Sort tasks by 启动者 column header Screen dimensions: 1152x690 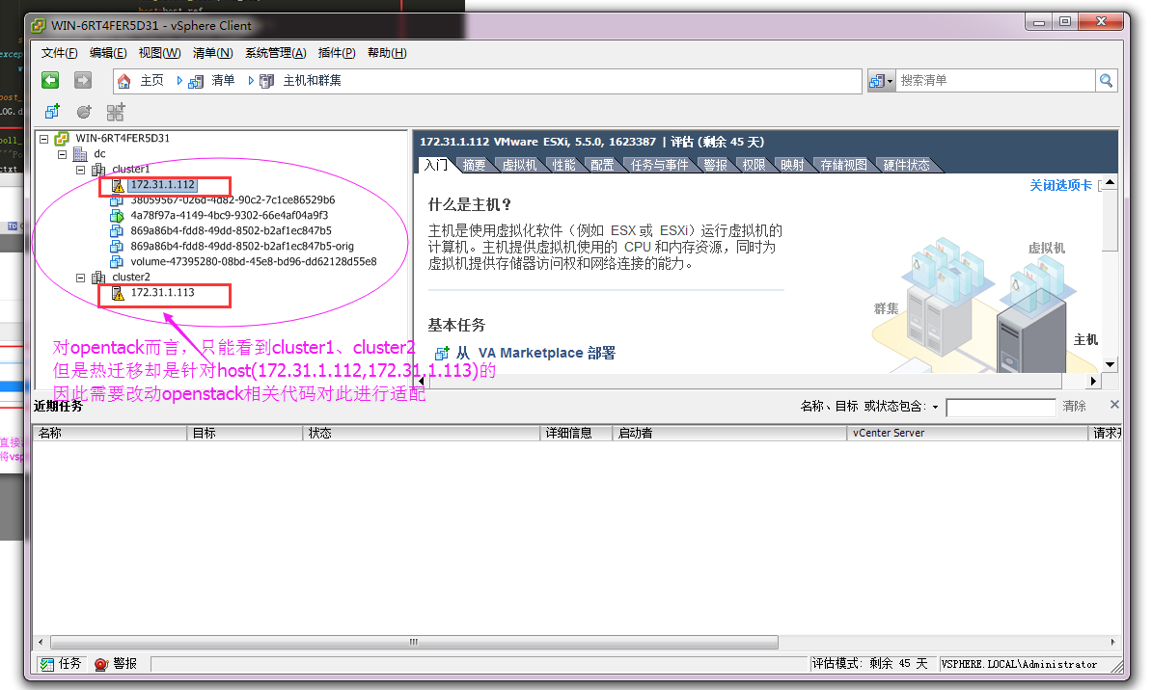pyautogui.click(x=728, y=433)
